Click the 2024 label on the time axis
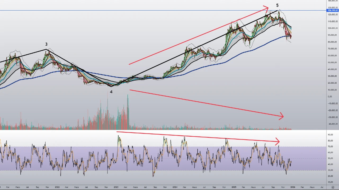Screen dimensions: 339x190 click(175, 187)
